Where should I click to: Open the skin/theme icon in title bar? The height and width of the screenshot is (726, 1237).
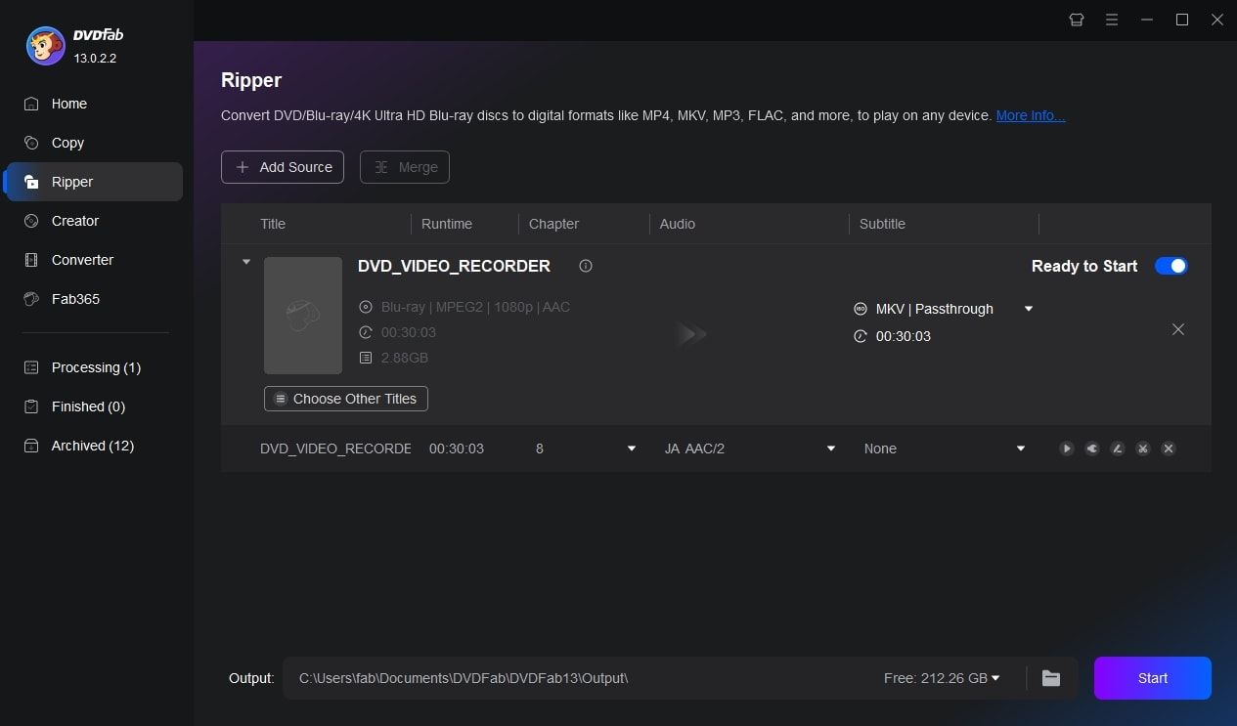point(1078,20)
